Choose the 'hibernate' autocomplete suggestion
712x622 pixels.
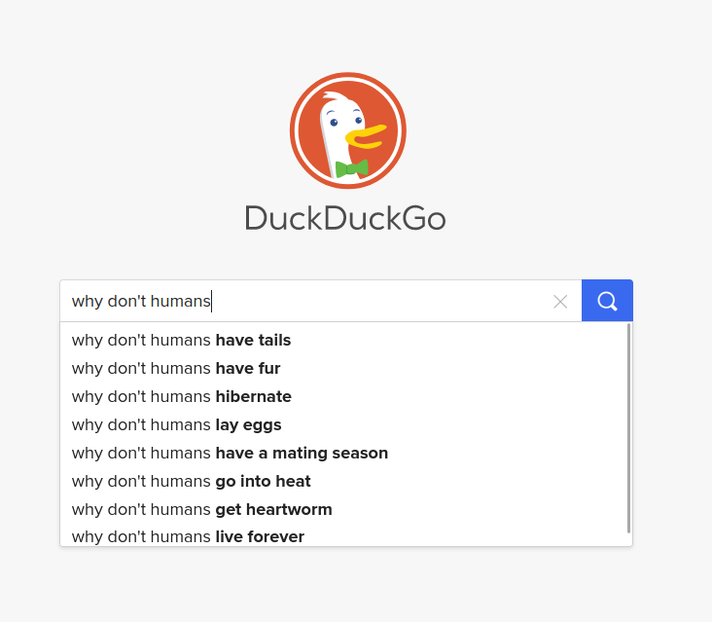[343, 396]
